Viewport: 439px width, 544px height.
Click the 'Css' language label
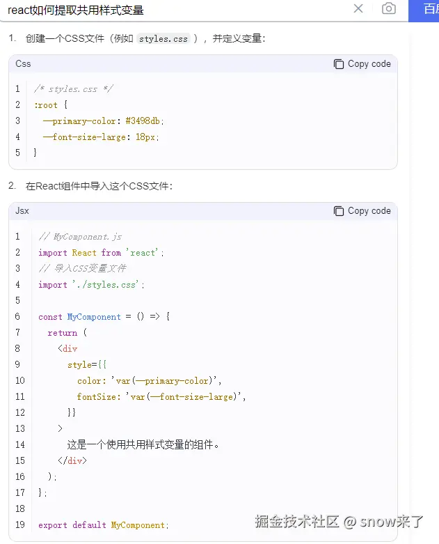point(23,64)
